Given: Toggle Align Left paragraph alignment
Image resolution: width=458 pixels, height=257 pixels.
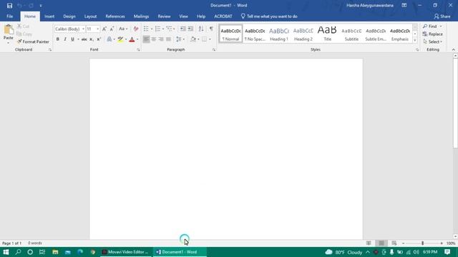Looking at the screenshot, I should 146,39.
